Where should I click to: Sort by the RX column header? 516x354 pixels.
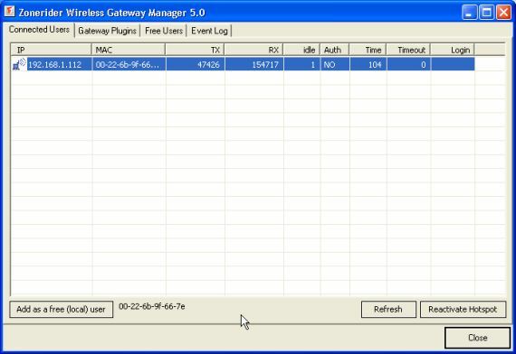pyautogui.click(x=253, y=50)
